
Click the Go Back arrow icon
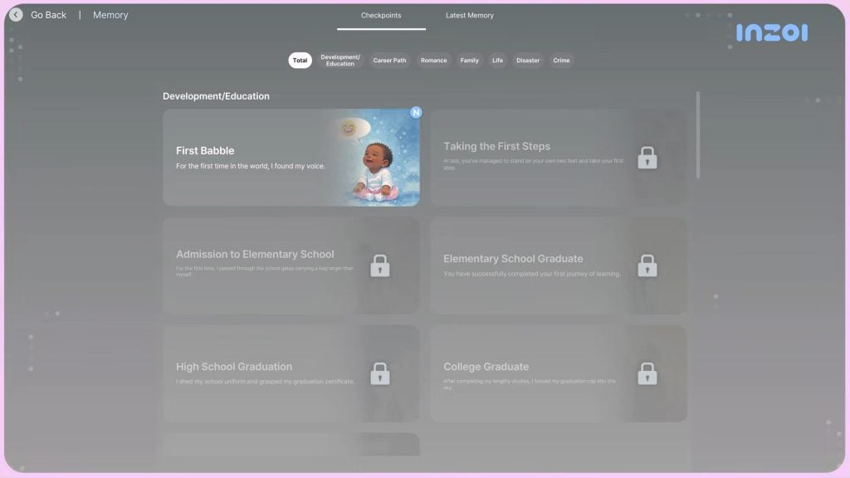(16, 15)
